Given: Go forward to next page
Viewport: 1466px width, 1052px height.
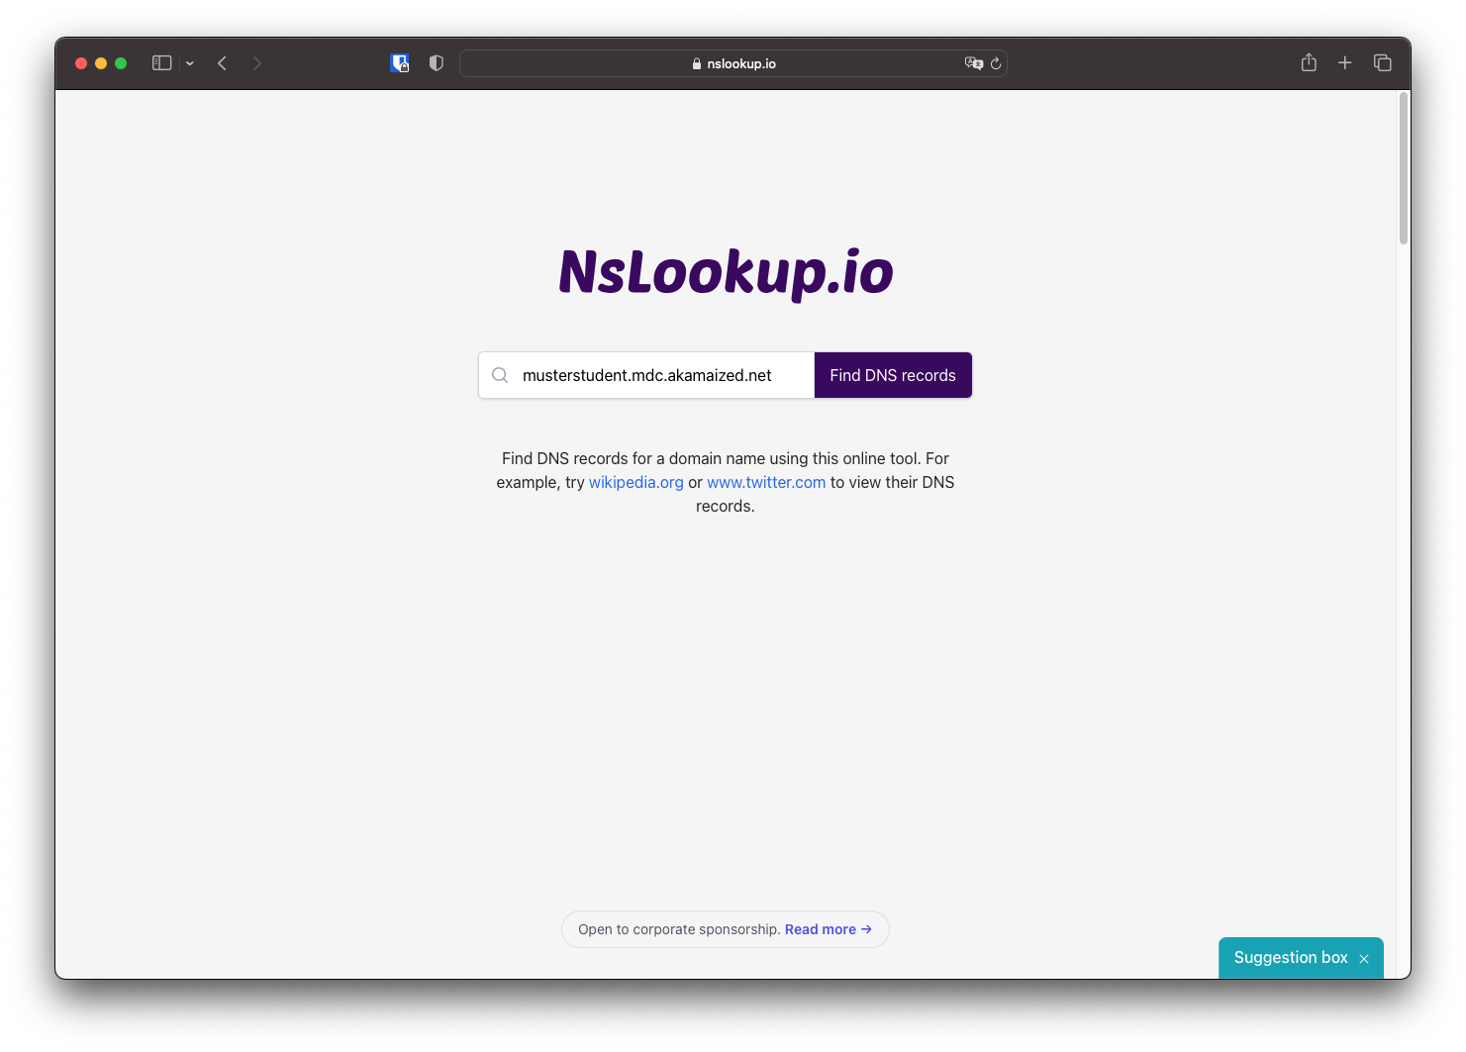Looking at the screenshot, I should click(x=257, y=63).
